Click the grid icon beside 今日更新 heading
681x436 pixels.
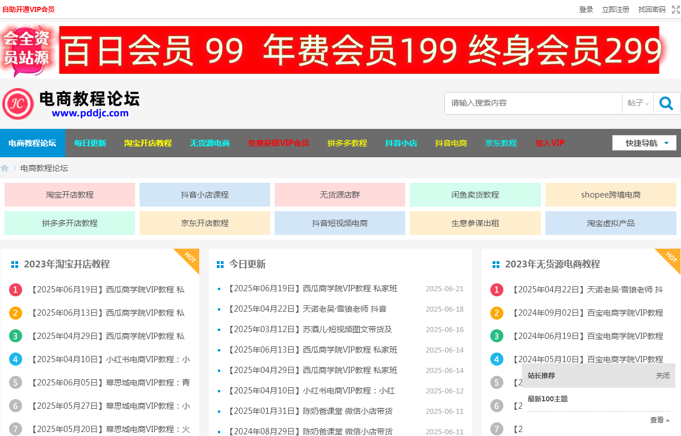point(220,265)
